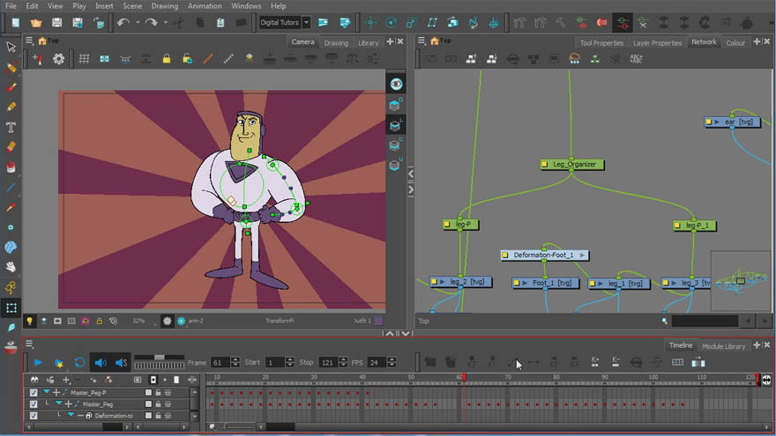
Task: Toggle the eye render view button
Action: 396,84
